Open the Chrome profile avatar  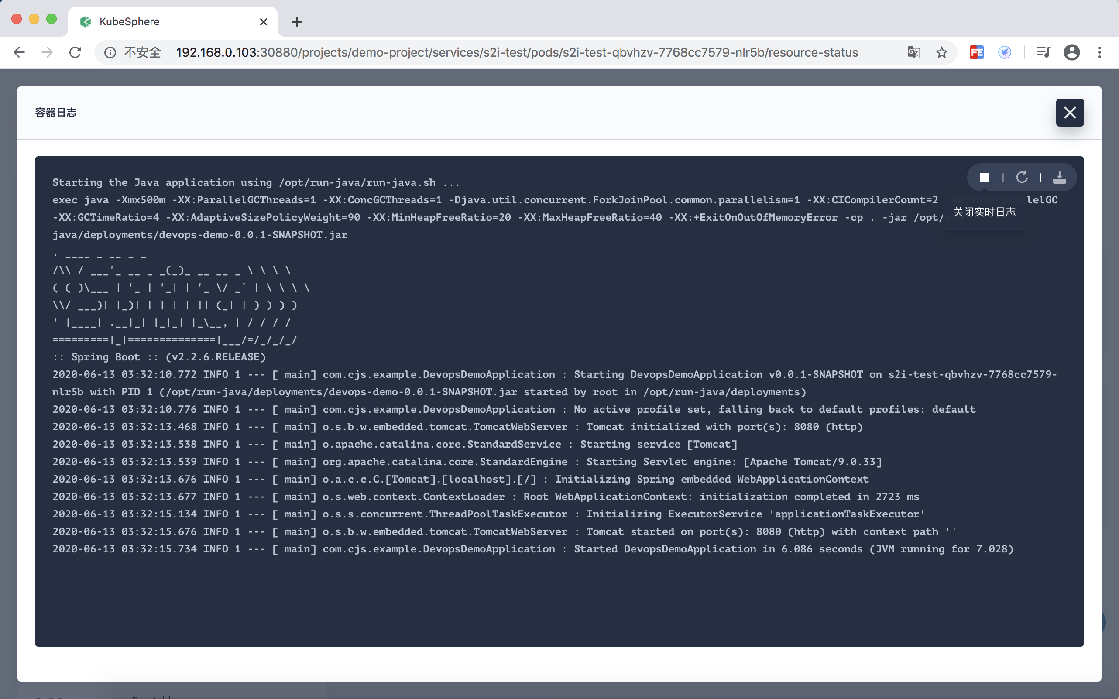1071,52
